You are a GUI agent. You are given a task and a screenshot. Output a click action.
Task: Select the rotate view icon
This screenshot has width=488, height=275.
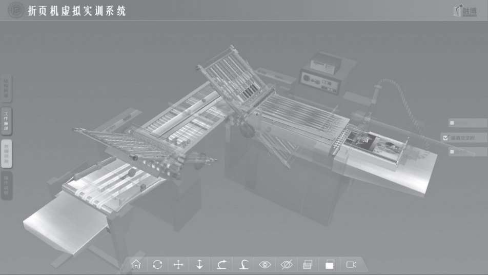(157, 264)
